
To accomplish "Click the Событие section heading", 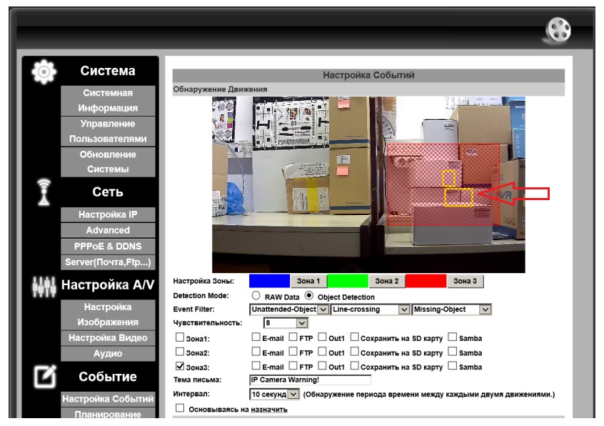I will (108, 377).
